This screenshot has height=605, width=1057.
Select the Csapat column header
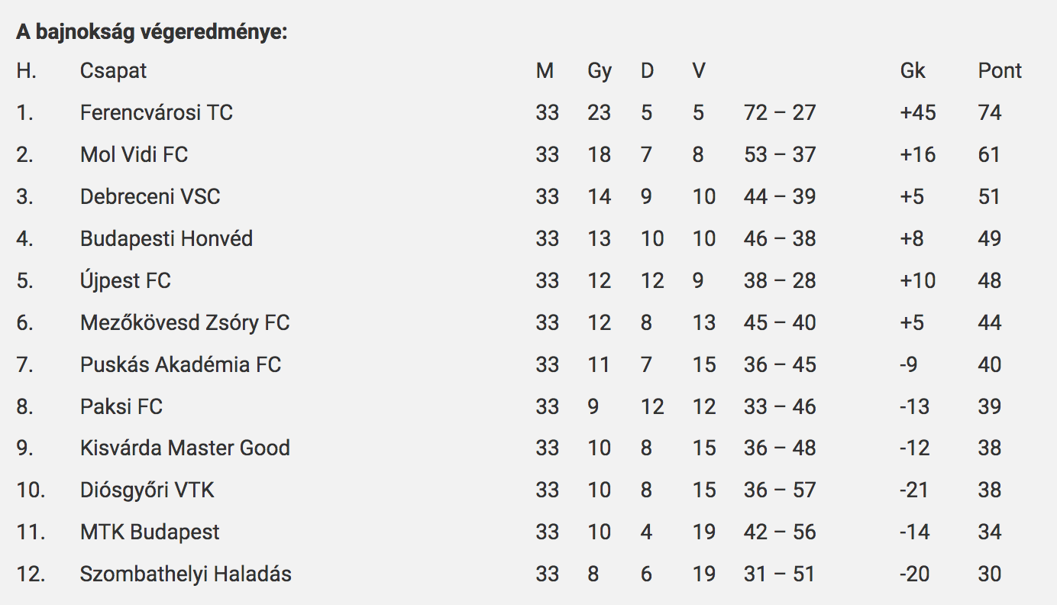[x=113, y=71]
